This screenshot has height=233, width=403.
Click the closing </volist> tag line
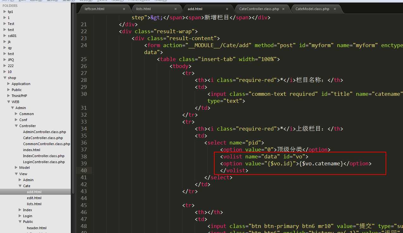pyautogui.click(x=234, y=170)
